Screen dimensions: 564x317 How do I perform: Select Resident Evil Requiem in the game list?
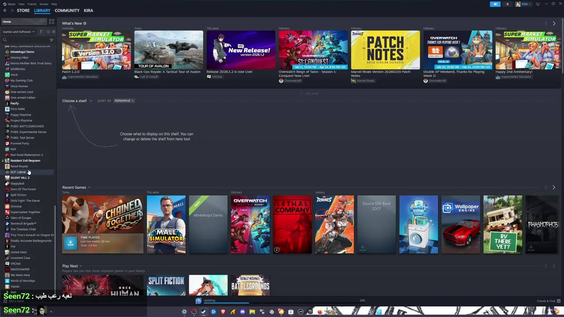click(25, 161)
